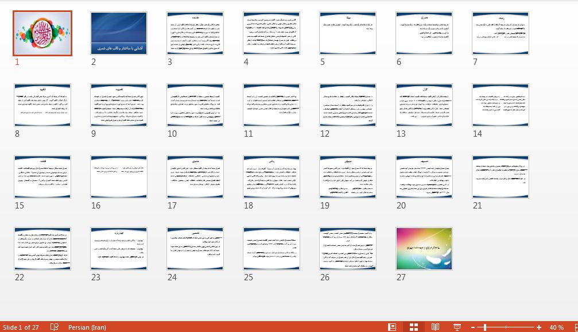Start the Slide Show from status bar

pyautogui.click(x=457, y=327)
